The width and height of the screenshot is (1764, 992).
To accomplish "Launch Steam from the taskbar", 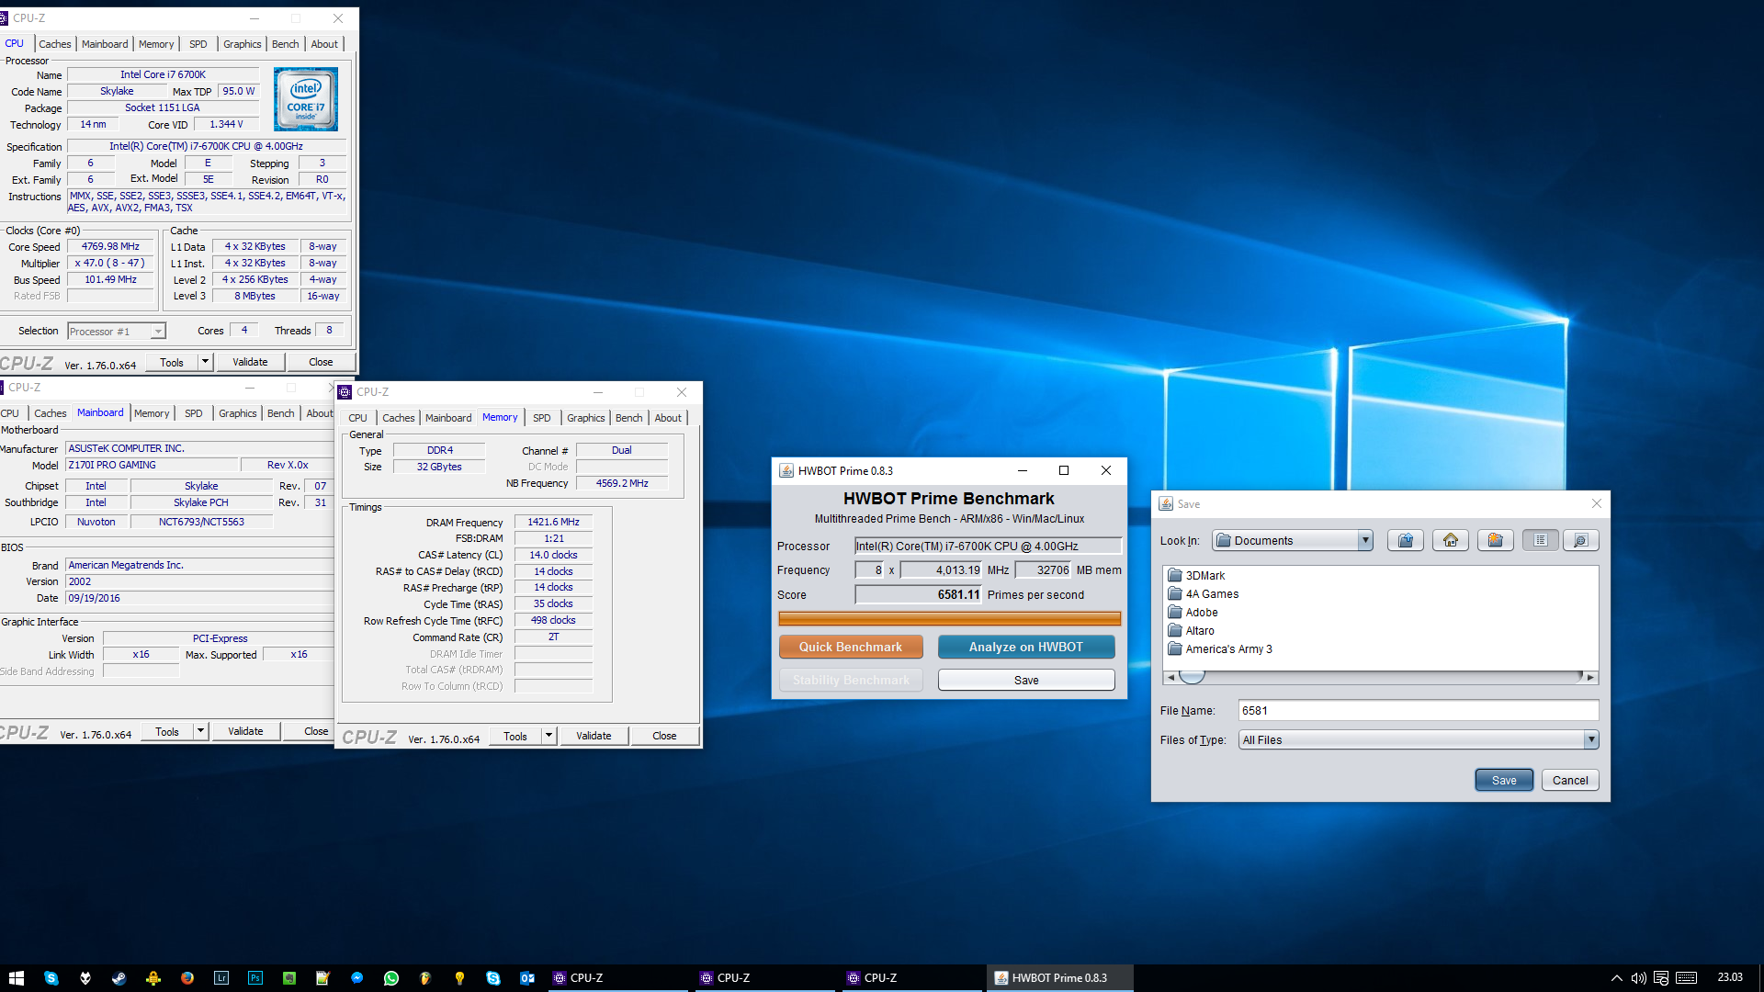I will (x=119, y=978).
